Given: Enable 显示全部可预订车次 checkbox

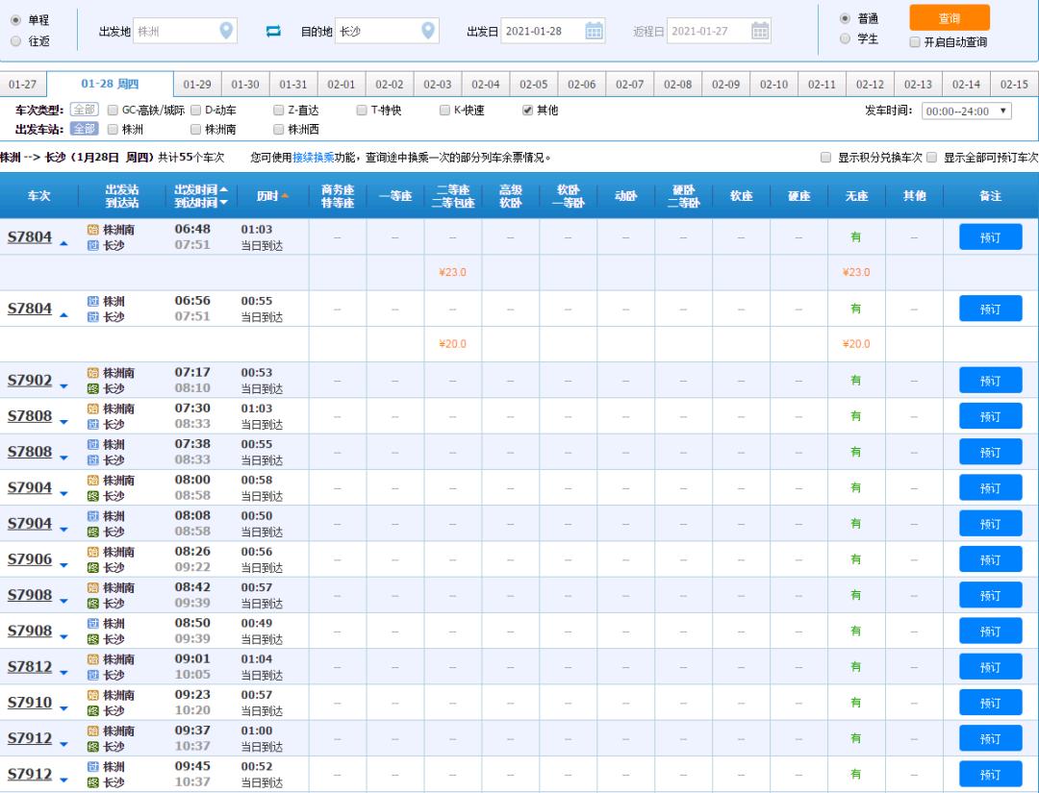Looking at the screenshot, I should pyautogui.click(x=931, y=158).
